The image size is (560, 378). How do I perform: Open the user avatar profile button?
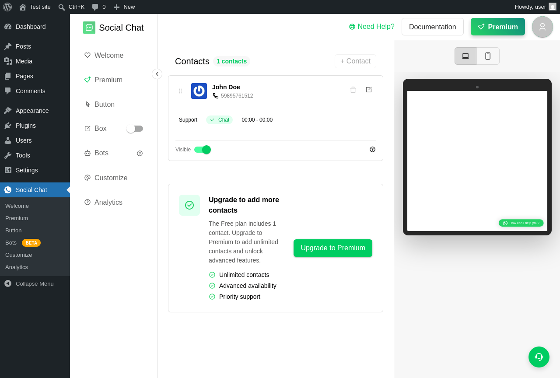[542, 27]
